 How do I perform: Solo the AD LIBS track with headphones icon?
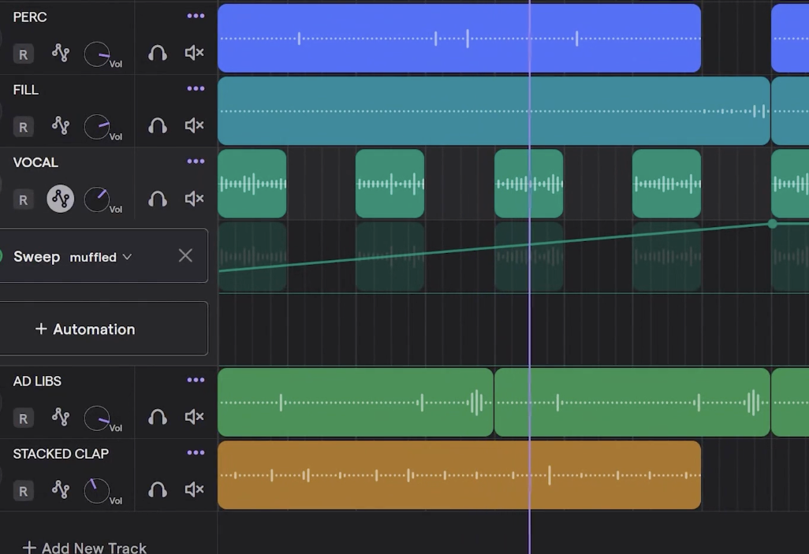tap(158, 417)
